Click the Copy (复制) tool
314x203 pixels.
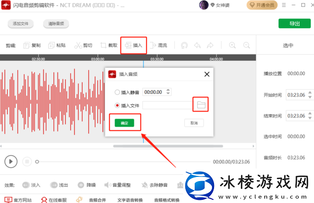click(x=32, y=45)
